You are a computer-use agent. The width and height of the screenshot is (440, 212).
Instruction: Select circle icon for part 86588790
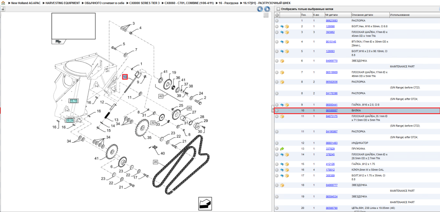pyautogui.click(x=277, y=208)
